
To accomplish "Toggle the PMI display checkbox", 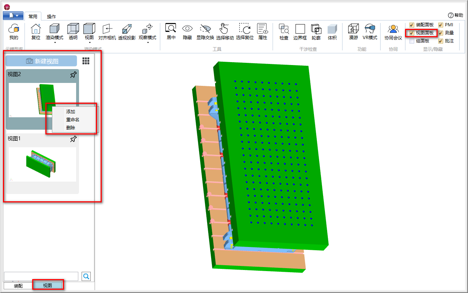I will coord(441,25).
